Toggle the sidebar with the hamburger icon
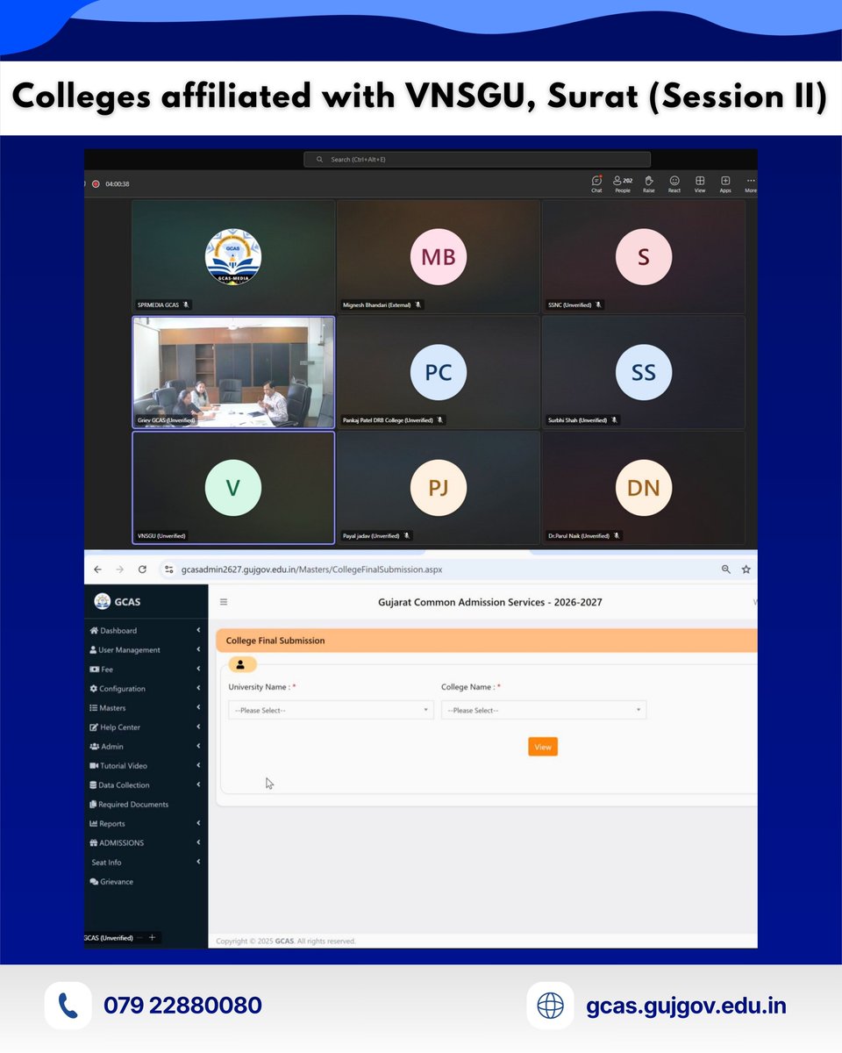842x1053 pixels. 224,602
